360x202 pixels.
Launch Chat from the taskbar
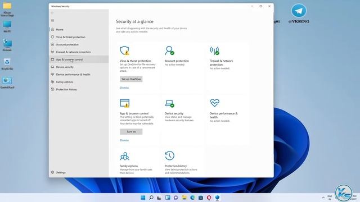[x=176, y=198]
